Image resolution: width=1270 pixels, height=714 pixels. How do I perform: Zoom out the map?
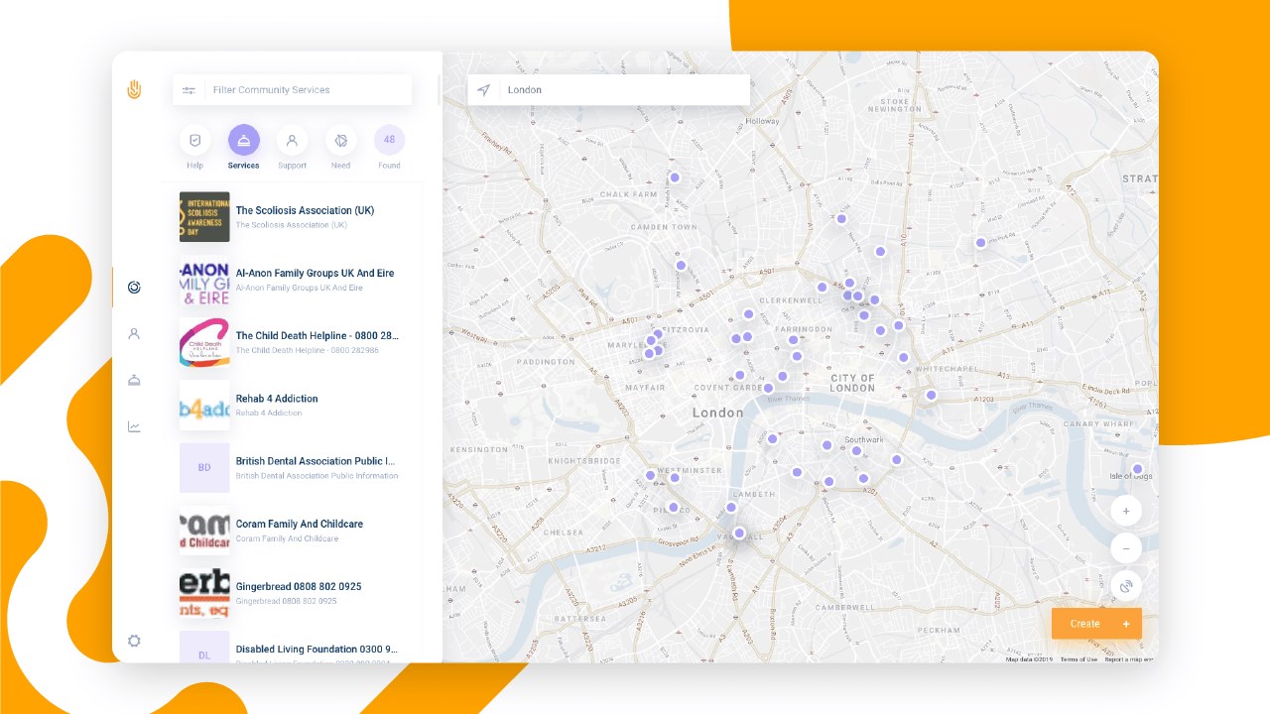pyautogui.click(x=1126, y=548)
